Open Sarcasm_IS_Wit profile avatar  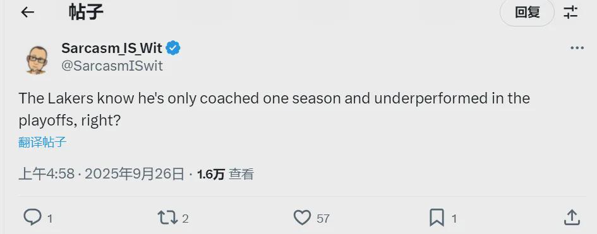[x=37, y=59]
